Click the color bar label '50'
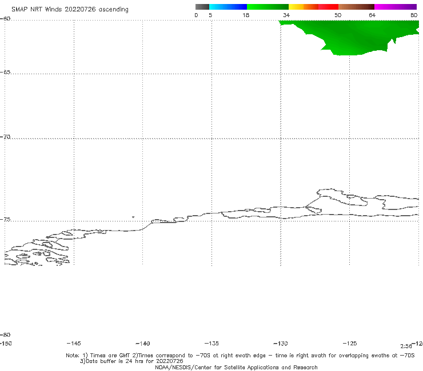 [x=338, y=15]
